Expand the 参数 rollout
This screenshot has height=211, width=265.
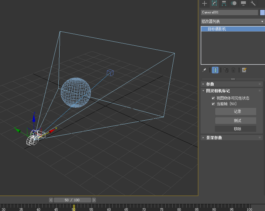(232, 84)
